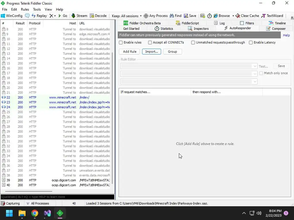Check Accept all CONNECTs

[150, 42]
